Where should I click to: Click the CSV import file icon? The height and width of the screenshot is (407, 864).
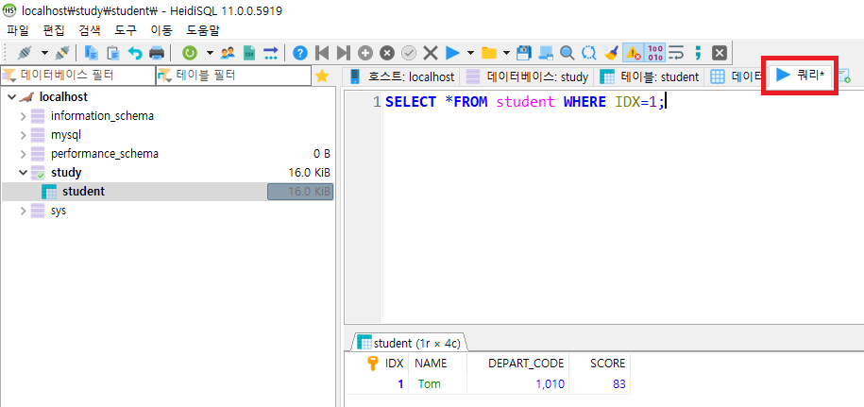coord(249,53)
